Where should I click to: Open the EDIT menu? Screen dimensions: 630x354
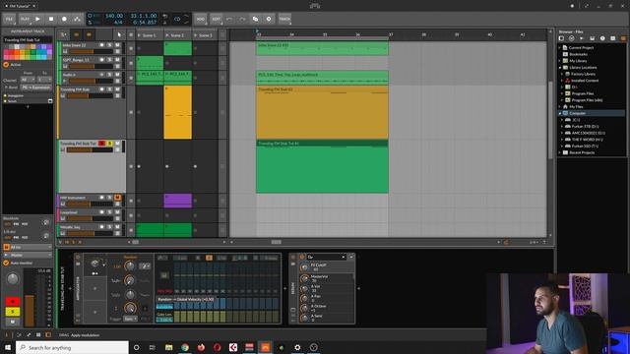(x=216, y=19)
